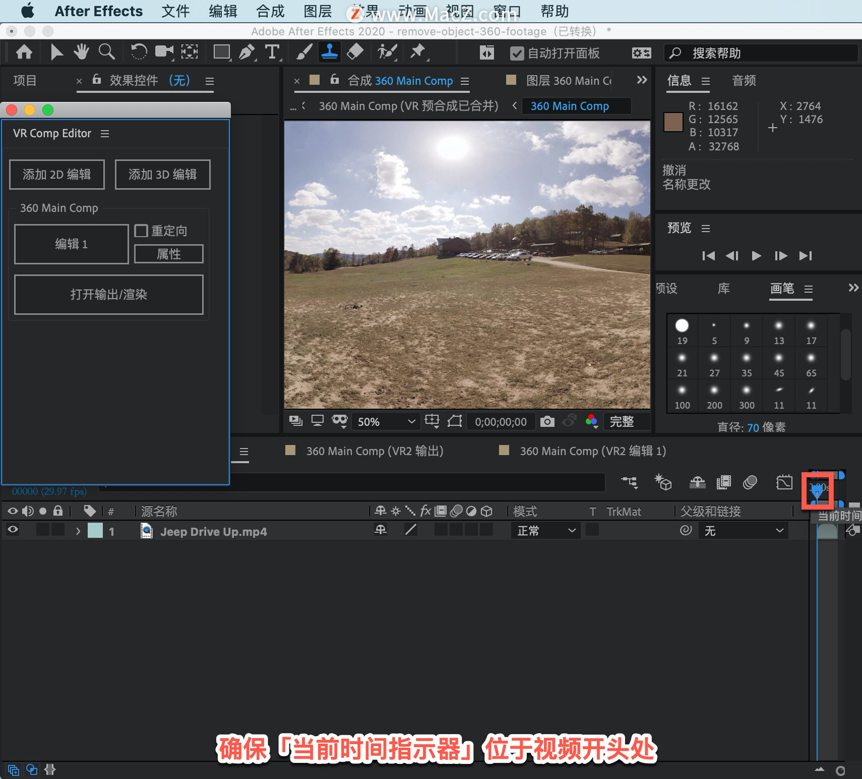Screen dimensions: 862x779
Task: Click the 添加 2D 编辑 button
Action: pyautogui.click(x=57, y=175)
